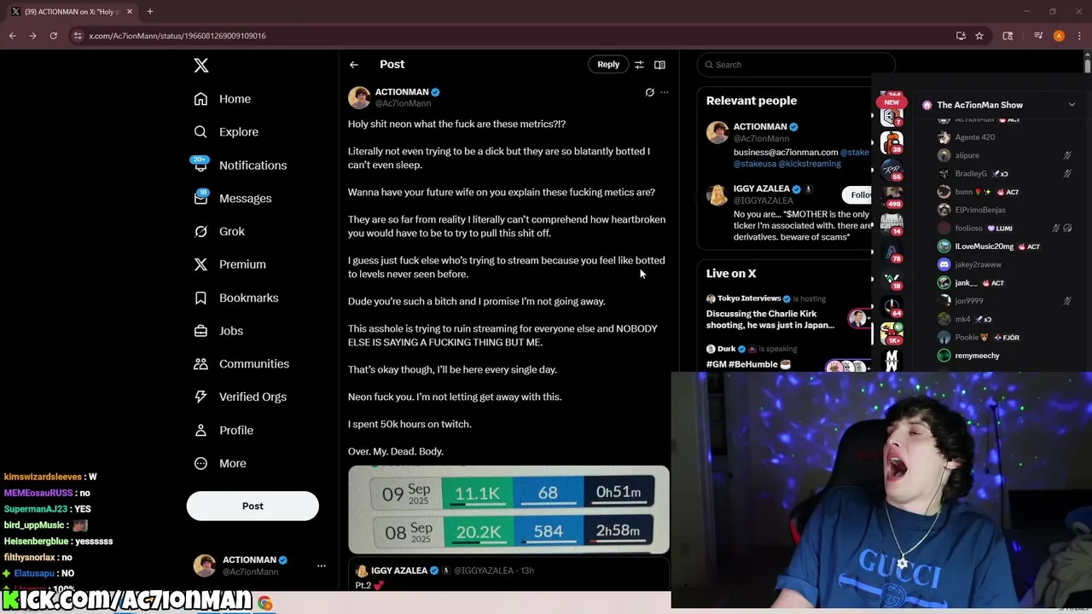This screenshot has width=1092, height=614.
Task: Go back using the post header arrow
Action: click(x=353, y=65)
